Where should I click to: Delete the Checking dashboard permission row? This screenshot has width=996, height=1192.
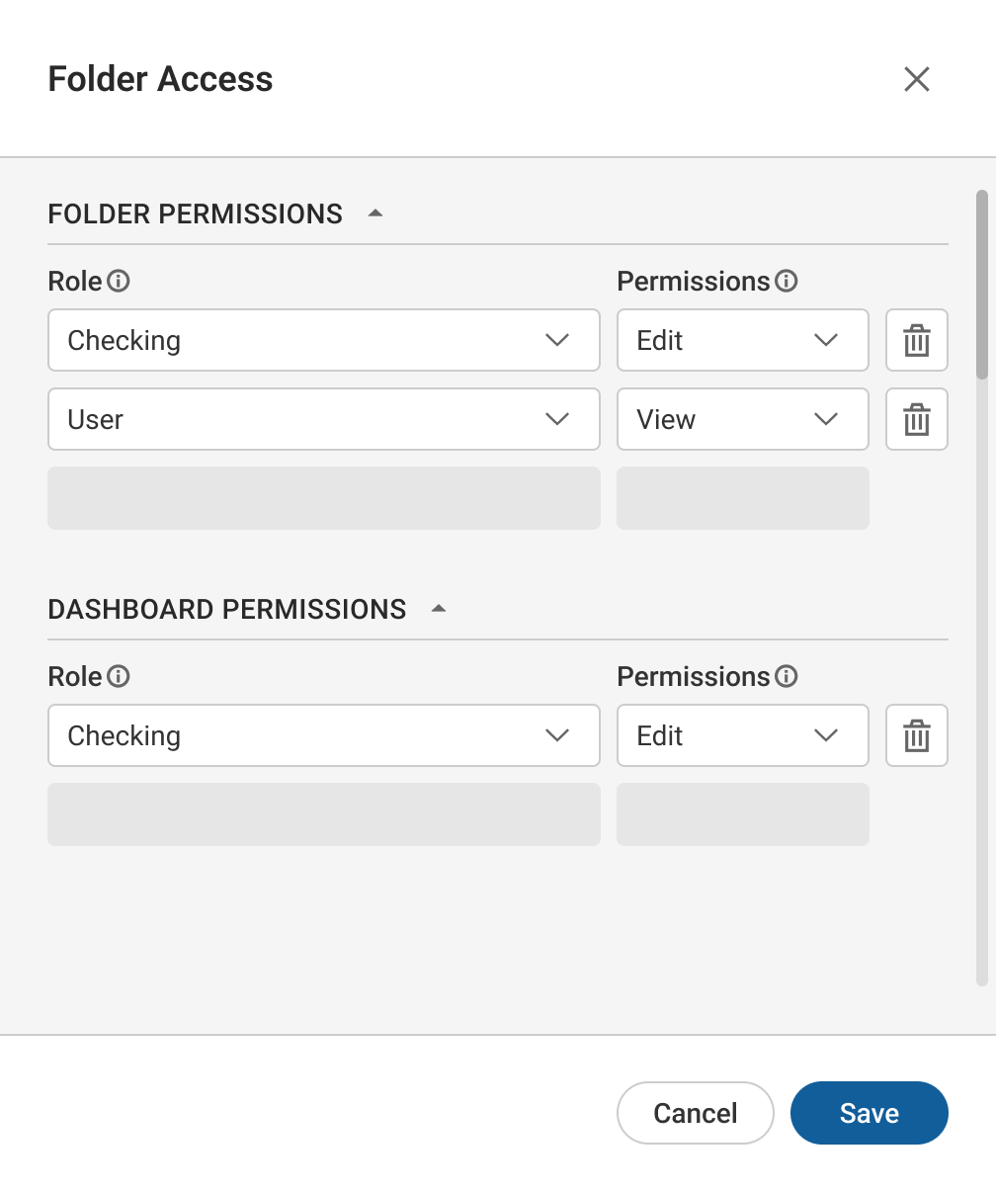tap(917, 735)
